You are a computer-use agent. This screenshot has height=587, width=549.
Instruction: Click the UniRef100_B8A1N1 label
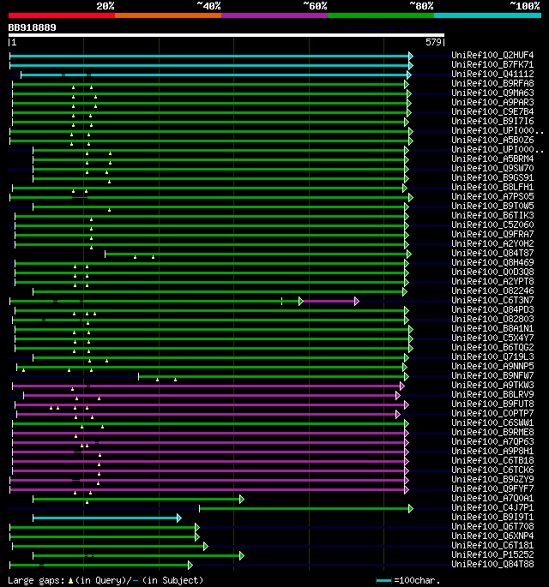pos(492,328)
